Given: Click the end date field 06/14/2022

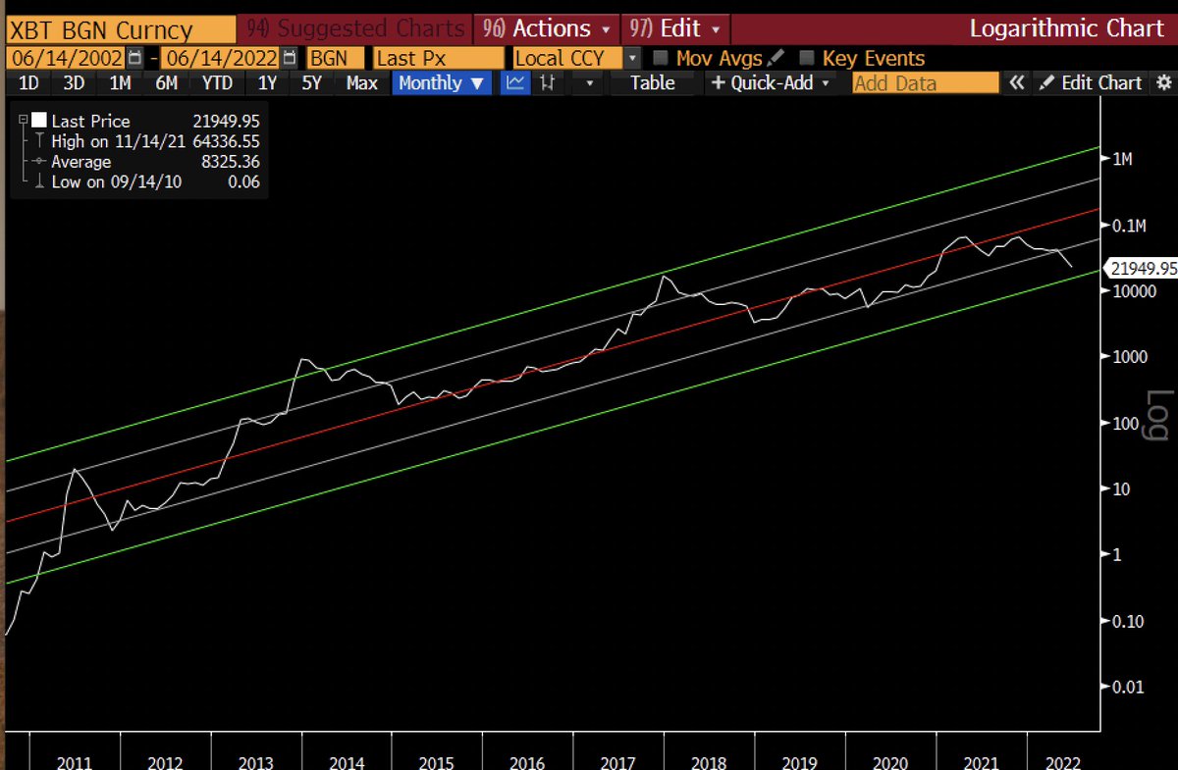Looking at the screenshot, I should (x=221, y=59).
